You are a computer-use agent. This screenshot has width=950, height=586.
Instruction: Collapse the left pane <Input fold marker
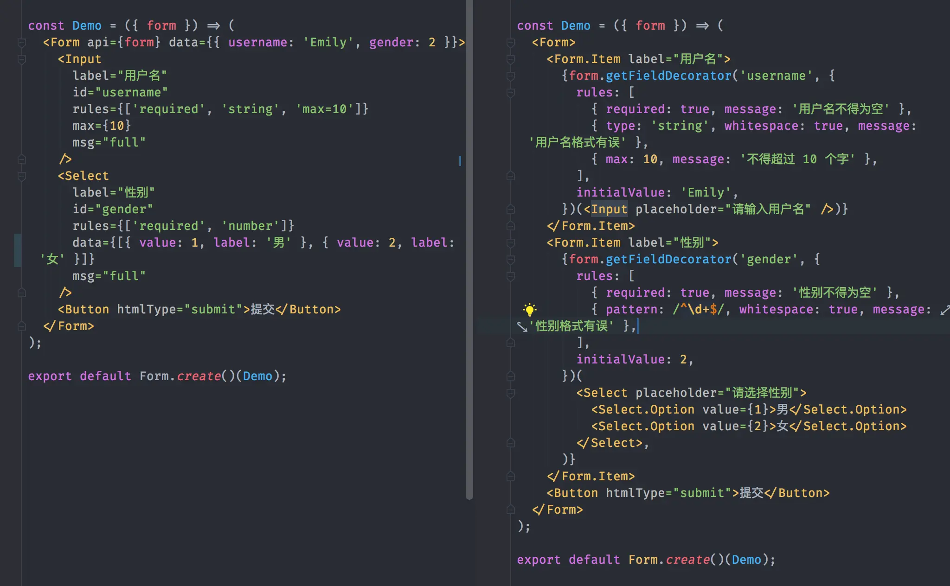click(x=21, y=59)
